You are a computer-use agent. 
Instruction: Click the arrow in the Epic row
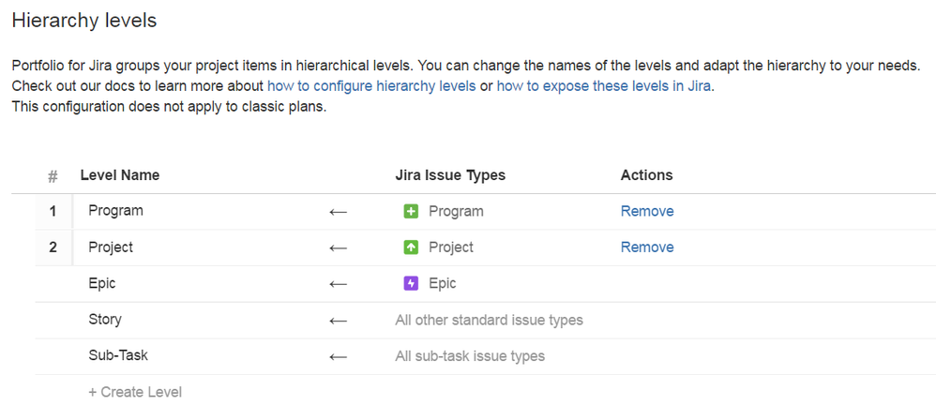[x=339, y=284]
